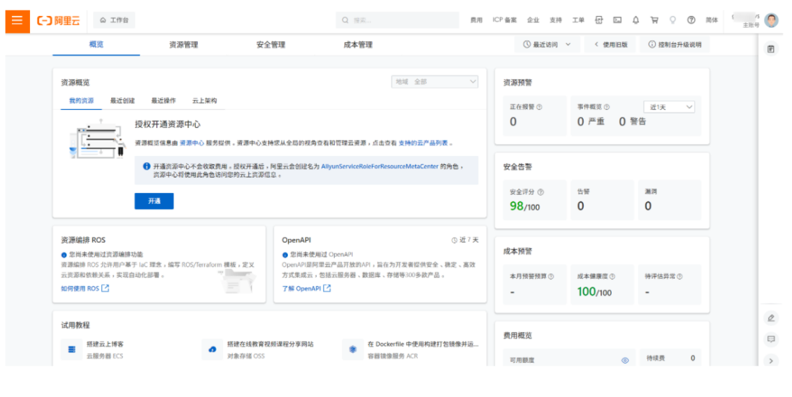
Task: Open the Dockerfile image build tutorial
Action: 423,344
